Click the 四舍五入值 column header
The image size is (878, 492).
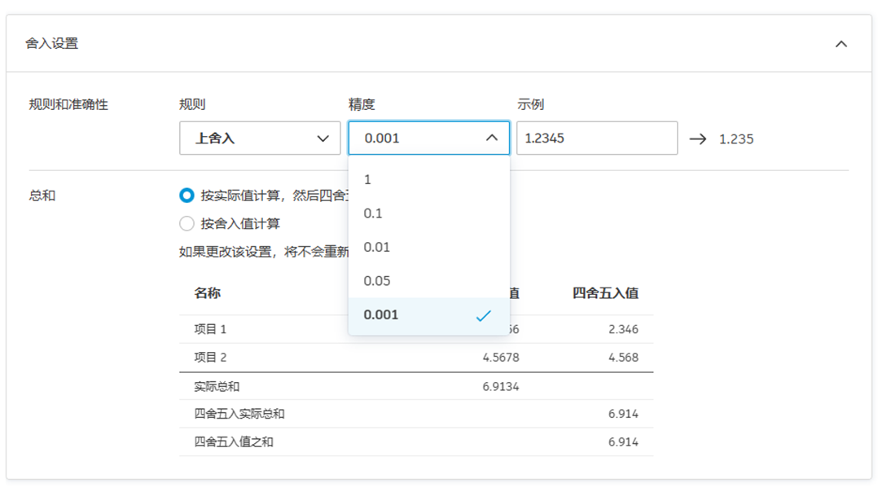(604, 292)
